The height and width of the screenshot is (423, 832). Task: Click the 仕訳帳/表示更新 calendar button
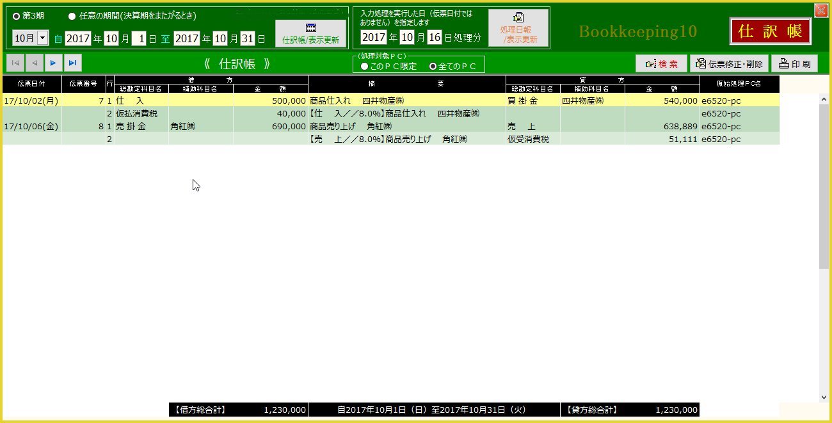tap(311, 33)
